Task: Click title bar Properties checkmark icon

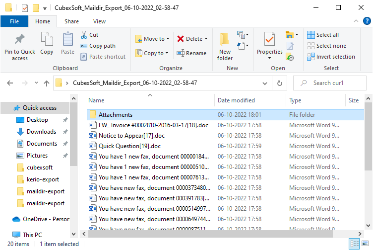Action: 25,8
